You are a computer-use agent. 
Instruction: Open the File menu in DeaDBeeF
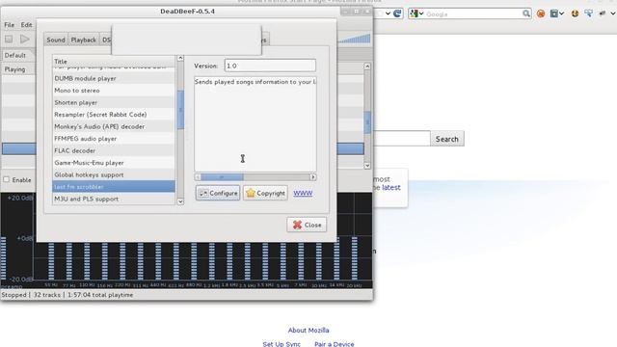pyautogui.click(x=9, y=25)
